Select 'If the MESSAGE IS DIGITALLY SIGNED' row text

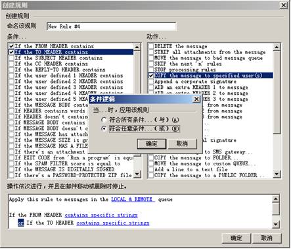pos(64,169)
